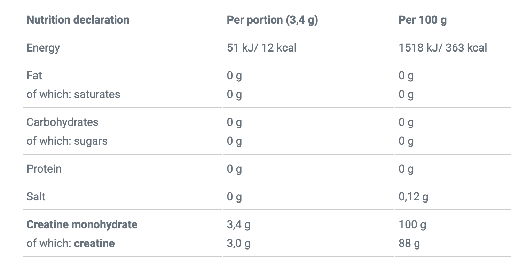Click the 'Per 100 g' column header
Viewport: 511px width, 261px height.
pos(422,20)
